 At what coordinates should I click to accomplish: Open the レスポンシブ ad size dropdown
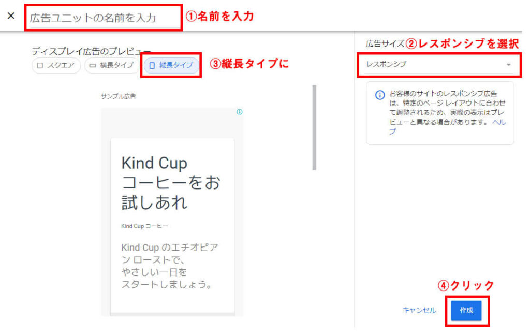point(437,64)
